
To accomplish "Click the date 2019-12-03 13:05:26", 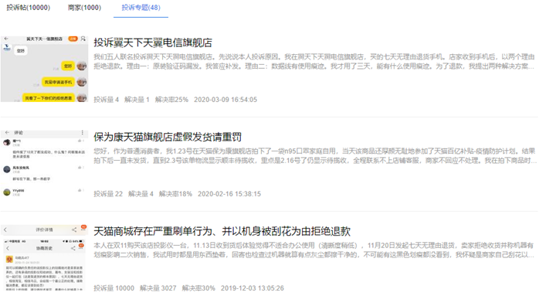I will tap(253, 288).
